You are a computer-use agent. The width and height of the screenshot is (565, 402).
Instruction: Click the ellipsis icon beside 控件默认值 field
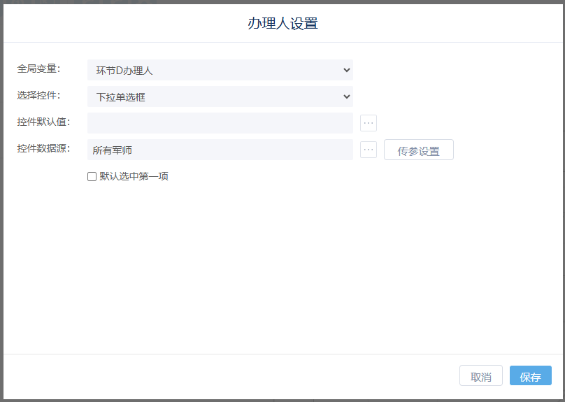point(369,123)
